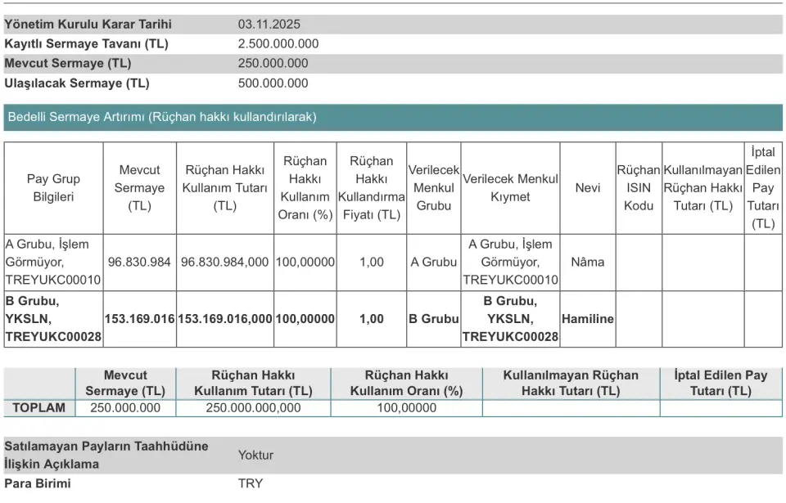Image resolution: width=786 pixels, height=503 pixels.
Task: Select the 500.000.000 target capital value
Action: tap(273, 83)
